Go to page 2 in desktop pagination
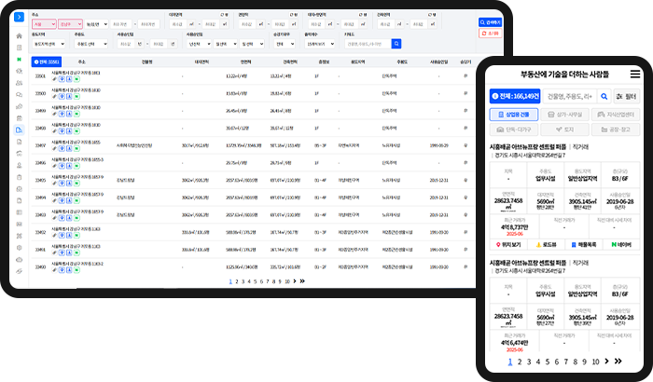 coord(236,280)
